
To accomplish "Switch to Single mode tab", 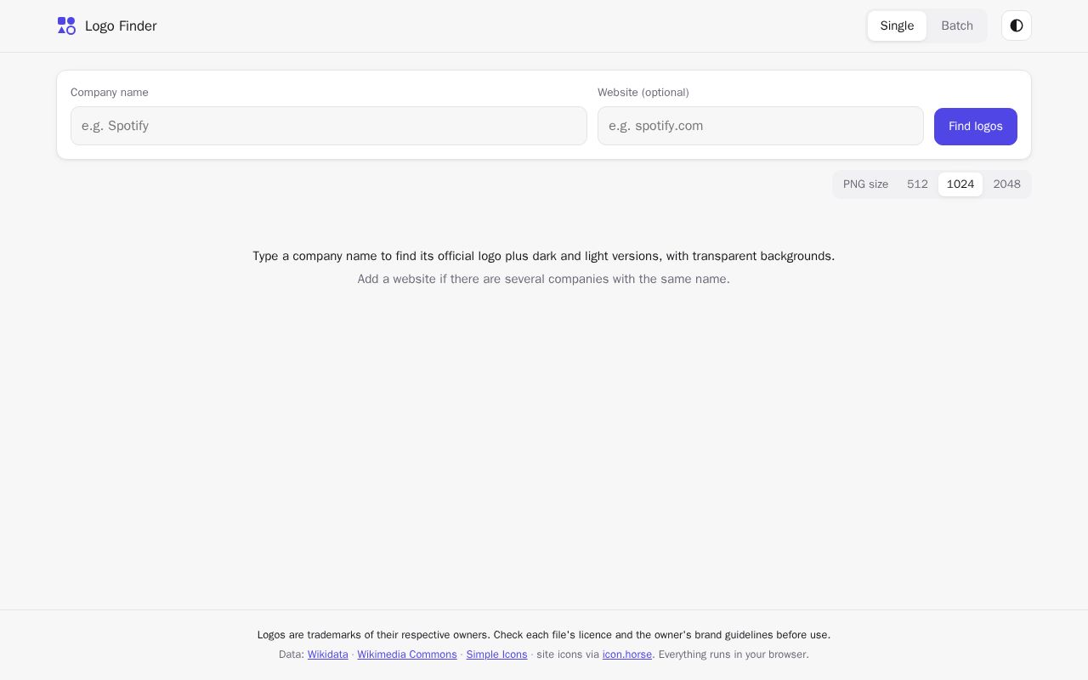I will 897,25.
